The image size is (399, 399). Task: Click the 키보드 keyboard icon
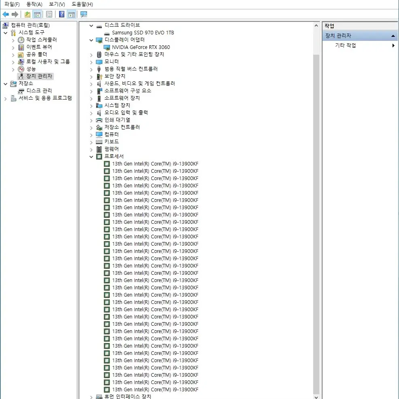tap(99, 142)
